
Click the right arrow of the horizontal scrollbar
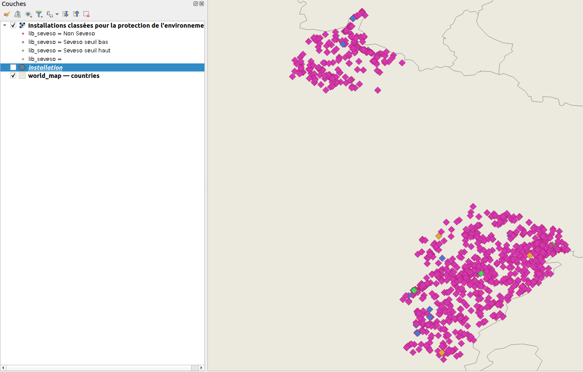click(x=201, y=368)
